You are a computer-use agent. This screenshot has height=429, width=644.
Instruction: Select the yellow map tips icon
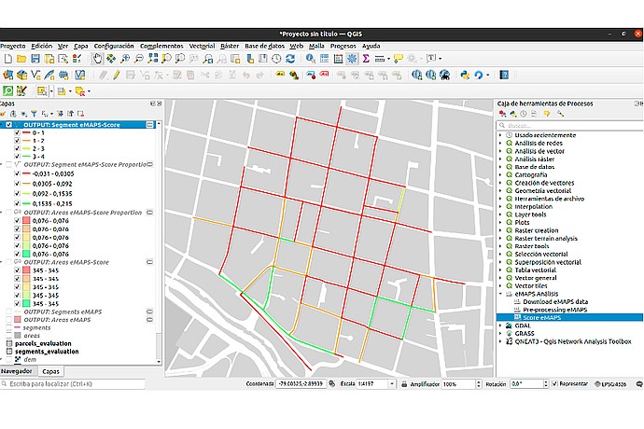[x=398, y=59]
